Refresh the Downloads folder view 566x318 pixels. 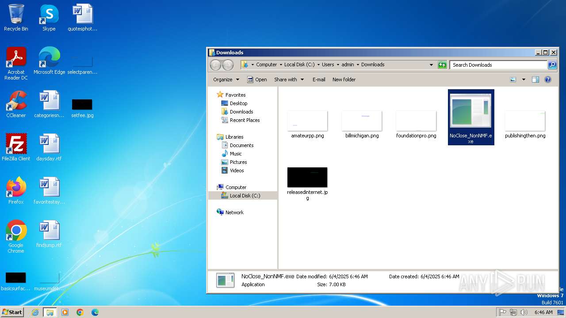(x=442, y=65)
